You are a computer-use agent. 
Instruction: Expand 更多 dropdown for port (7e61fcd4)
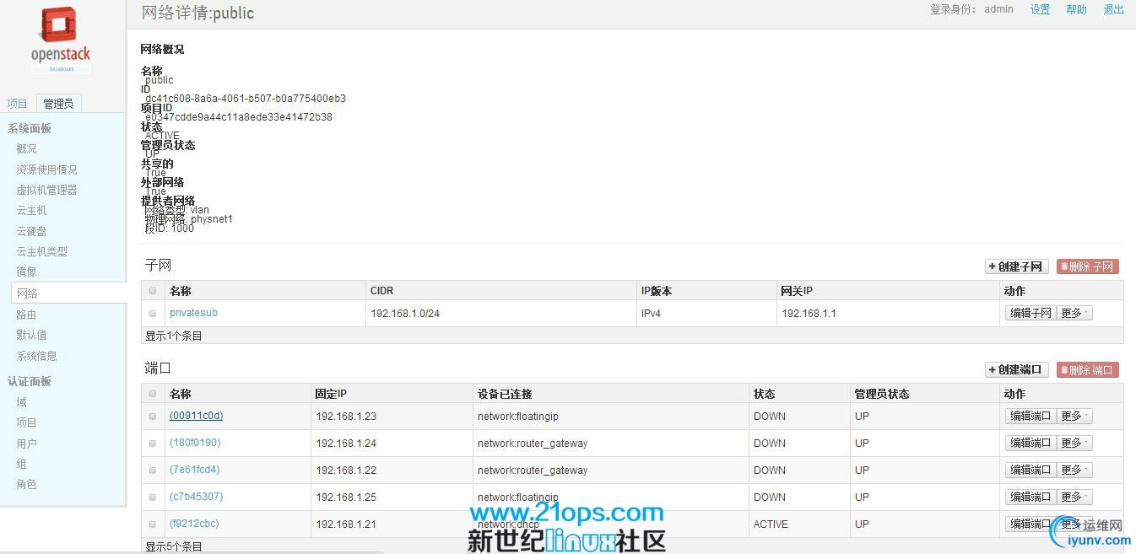coord(1074,470)
